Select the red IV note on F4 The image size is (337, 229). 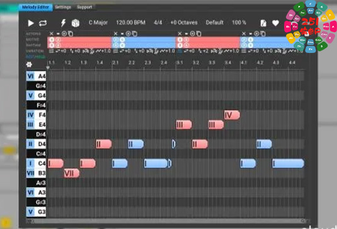(232, 115)
